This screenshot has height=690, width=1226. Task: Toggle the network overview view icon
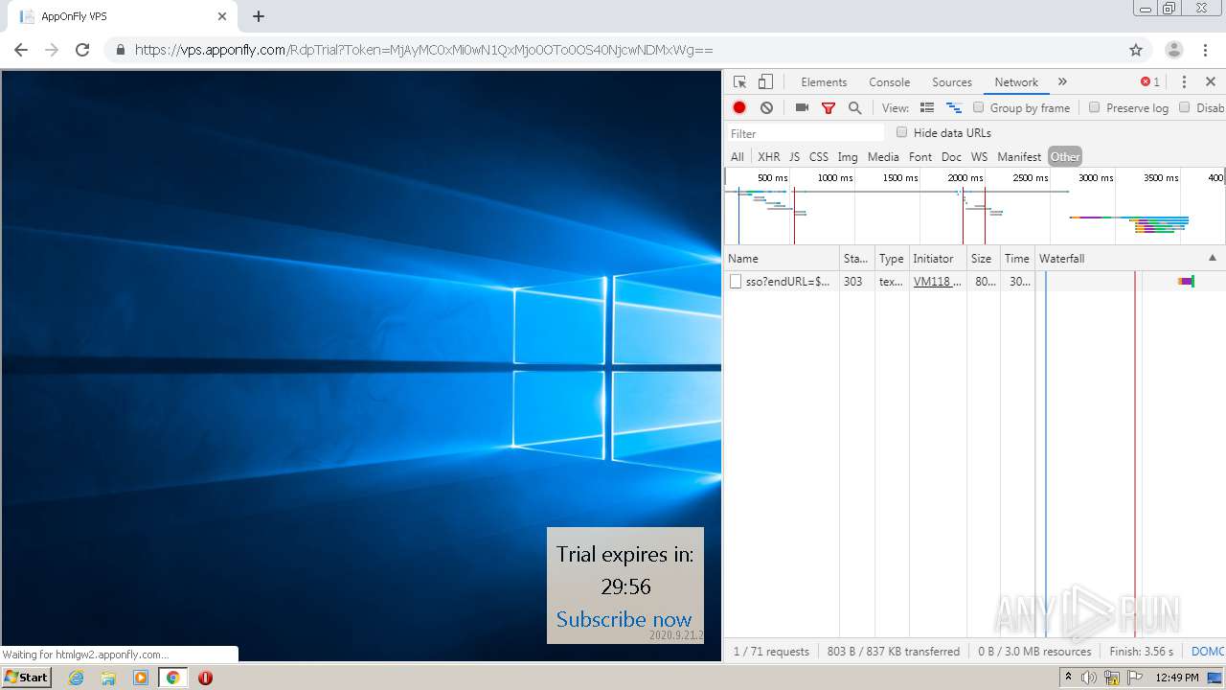tap(954, 108)
